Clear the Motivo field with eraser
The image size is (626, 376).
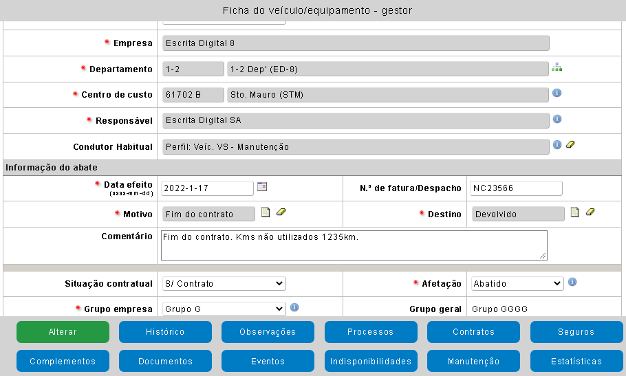tap(281, 212)
